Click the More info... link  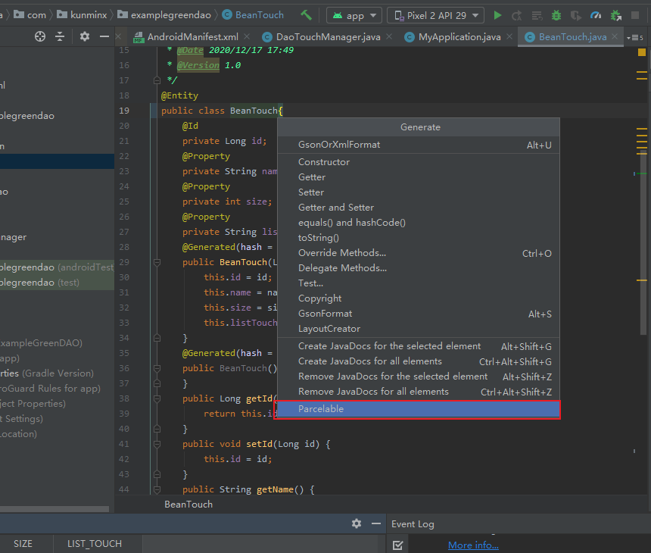tap(473, 545)
